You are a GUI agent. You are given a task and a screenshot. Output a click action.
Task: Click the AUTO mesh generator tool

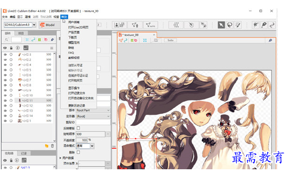tap(150, 25)
